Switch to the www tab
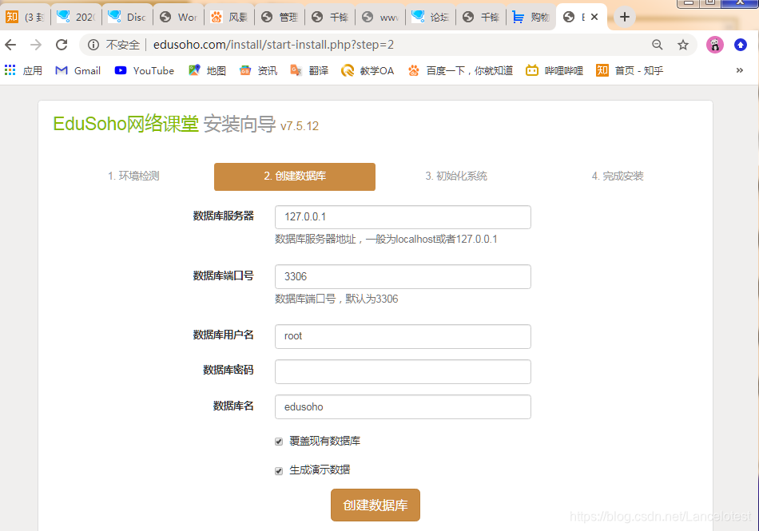The width and height of the screenshot is (759, 531). pos(380,17)
